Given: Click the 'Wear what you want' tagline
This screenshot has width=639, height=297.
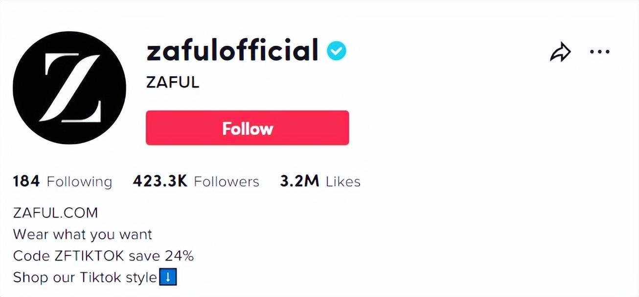Looking at the screenshot, I should (x=83, y=234).
